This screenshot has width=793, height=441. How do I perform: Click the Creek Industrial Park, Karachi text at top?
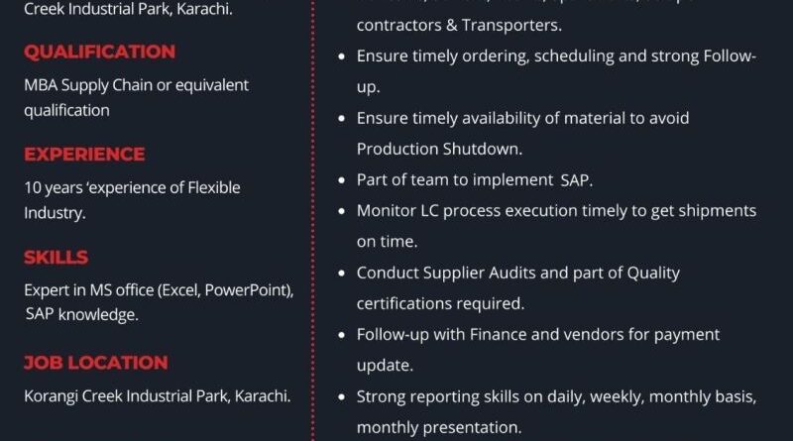(128, 9)
